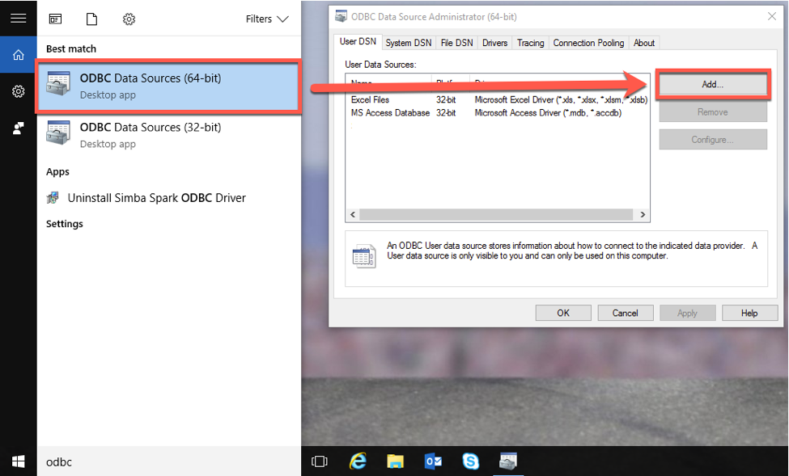Select the Home icon in left sidebar
The width and height of the screenshot is (789, 476).
coord(18,55)
